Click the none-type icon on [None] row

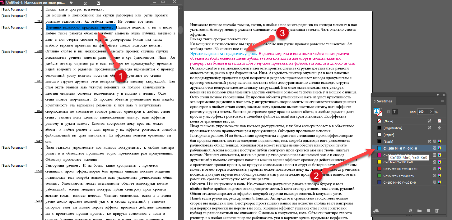(x=440, y=121)
